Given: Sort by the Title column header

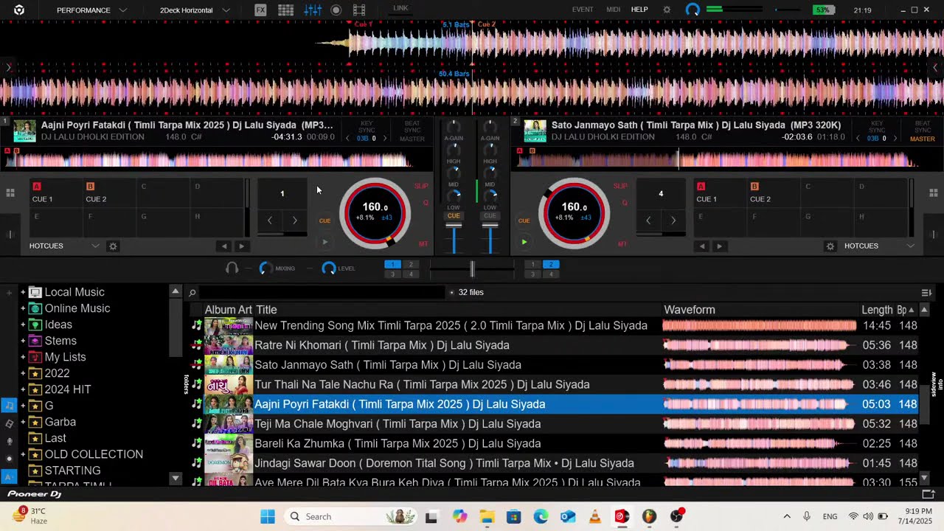Looking at the screenshot, I should (x=457, y=310).
